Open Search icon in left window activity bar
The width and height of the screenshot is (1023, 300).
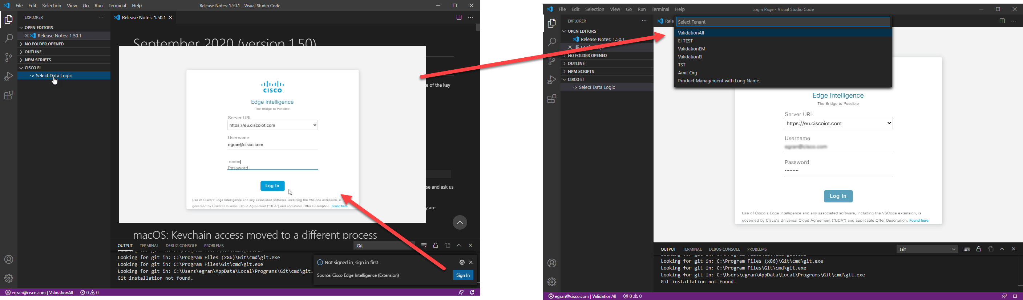pos(8,38)
